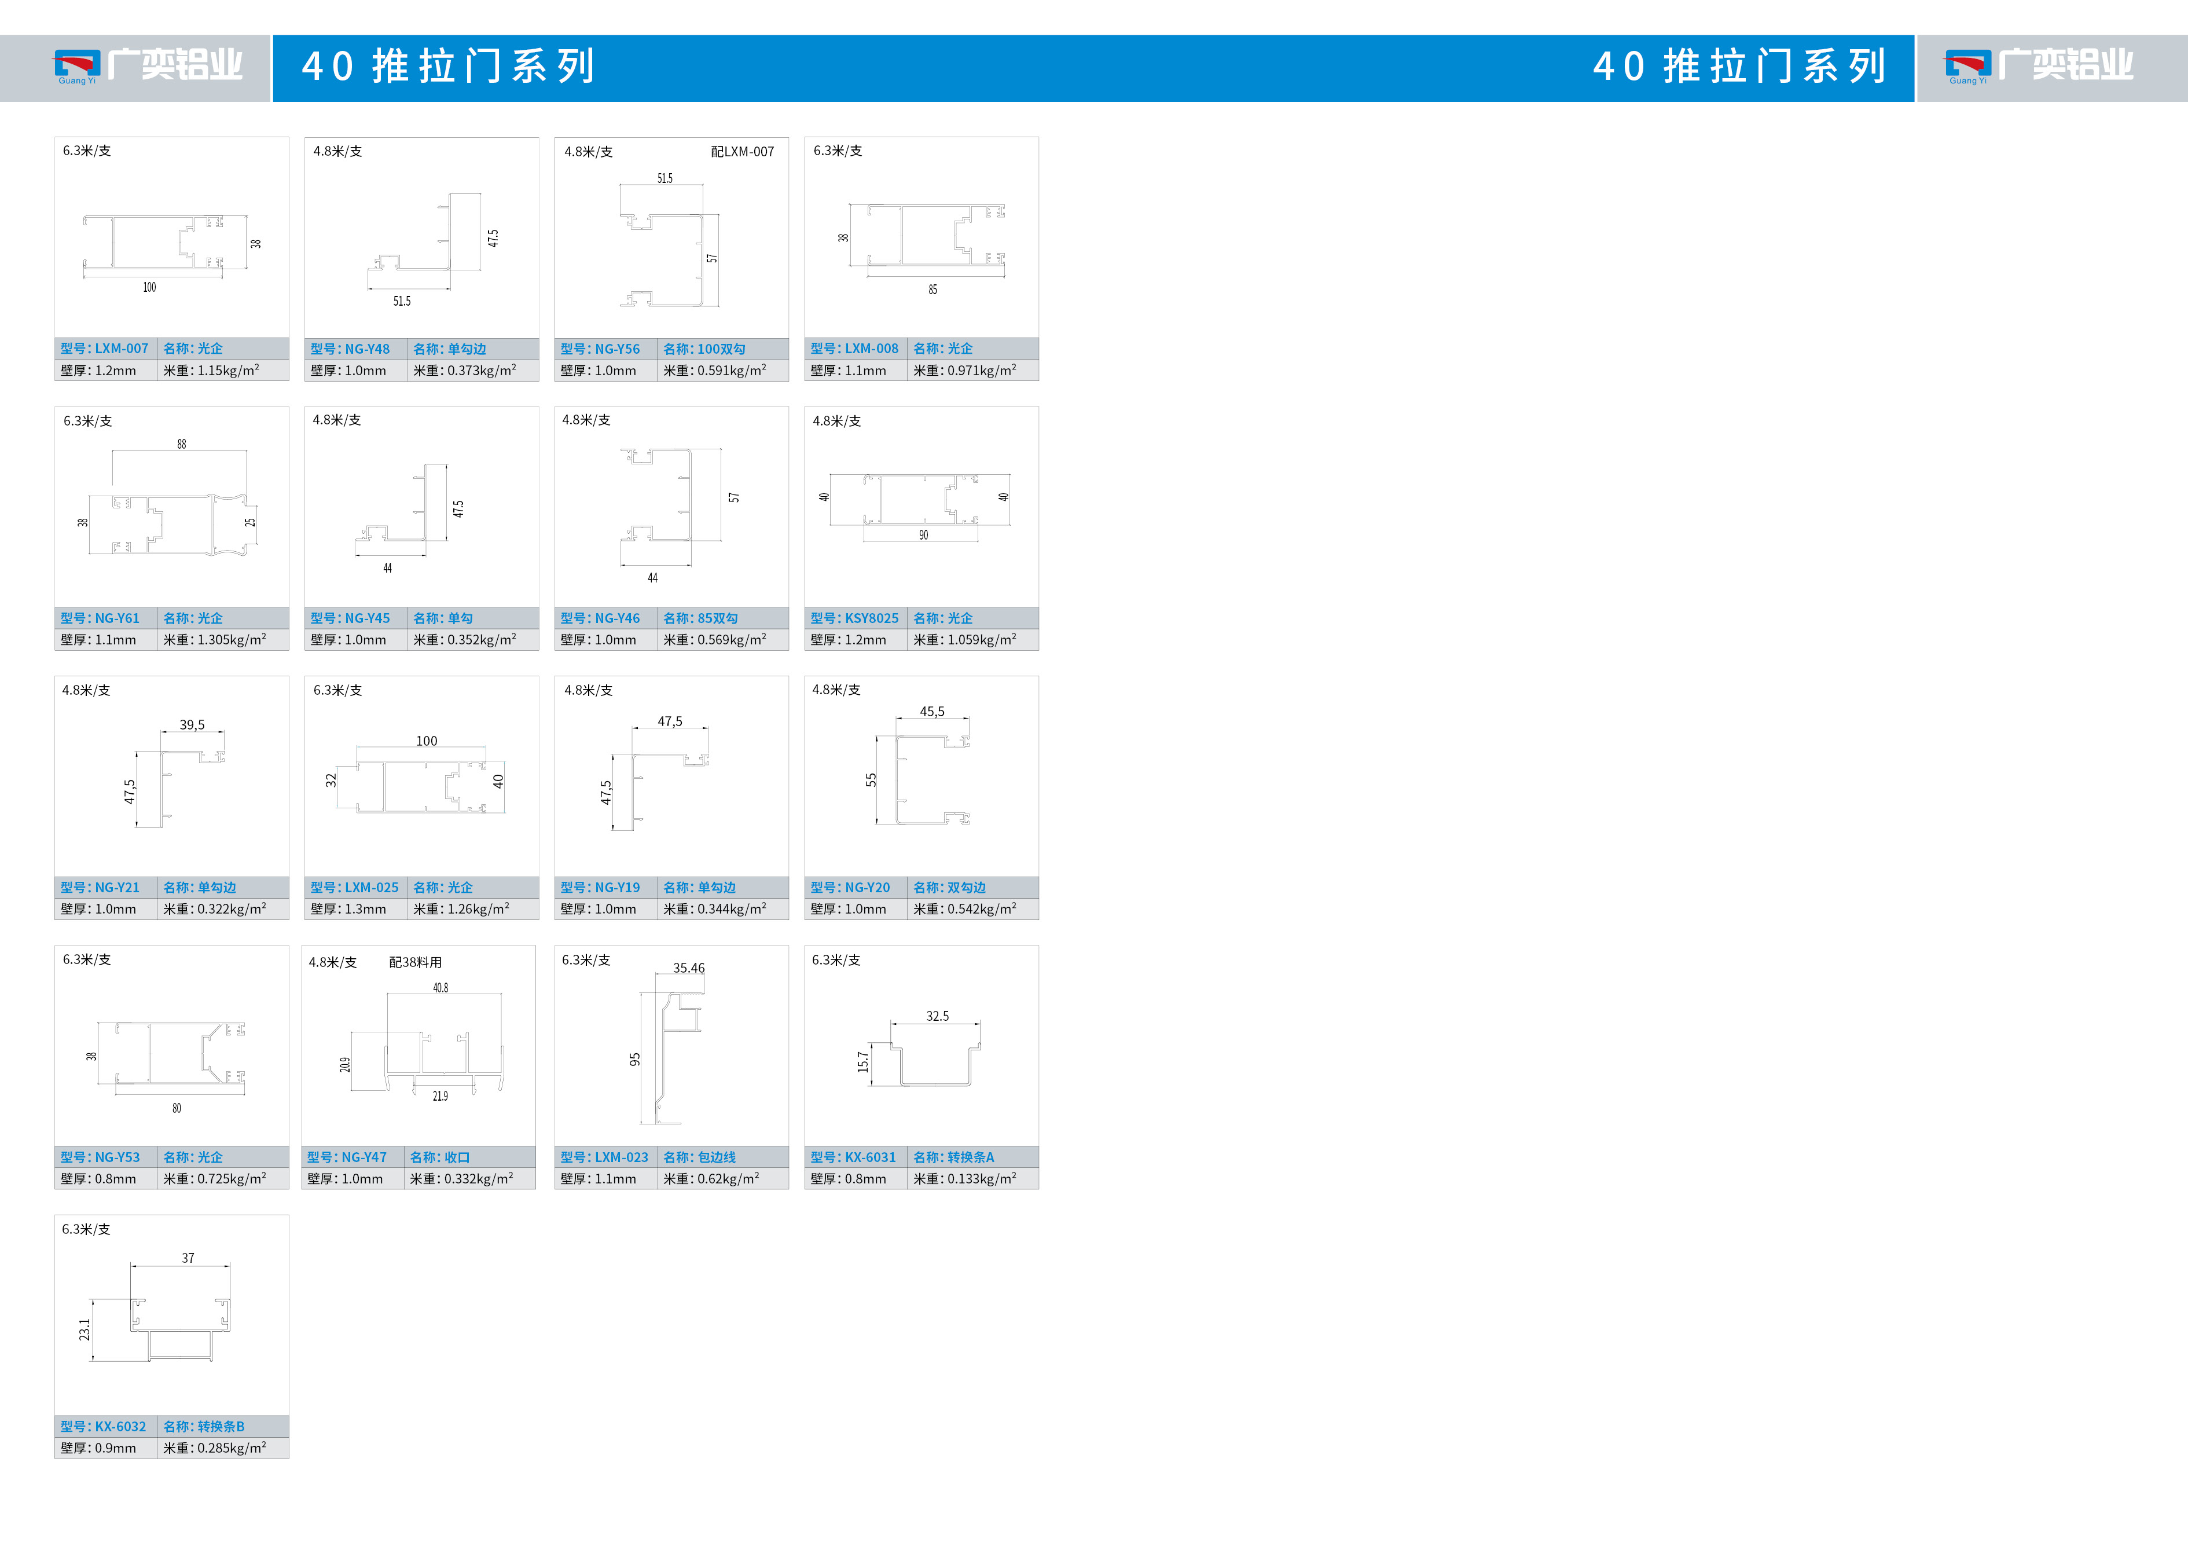Click the '型号: NG-Y47' label
Viewport: 2188px width, 1550px height.
[347, 1158]
